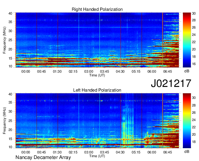The width and height of the screenshot is (199, 161).
Task: Click the "Time (UT)" label under the right-handed plot
Action: pos(97,75)
